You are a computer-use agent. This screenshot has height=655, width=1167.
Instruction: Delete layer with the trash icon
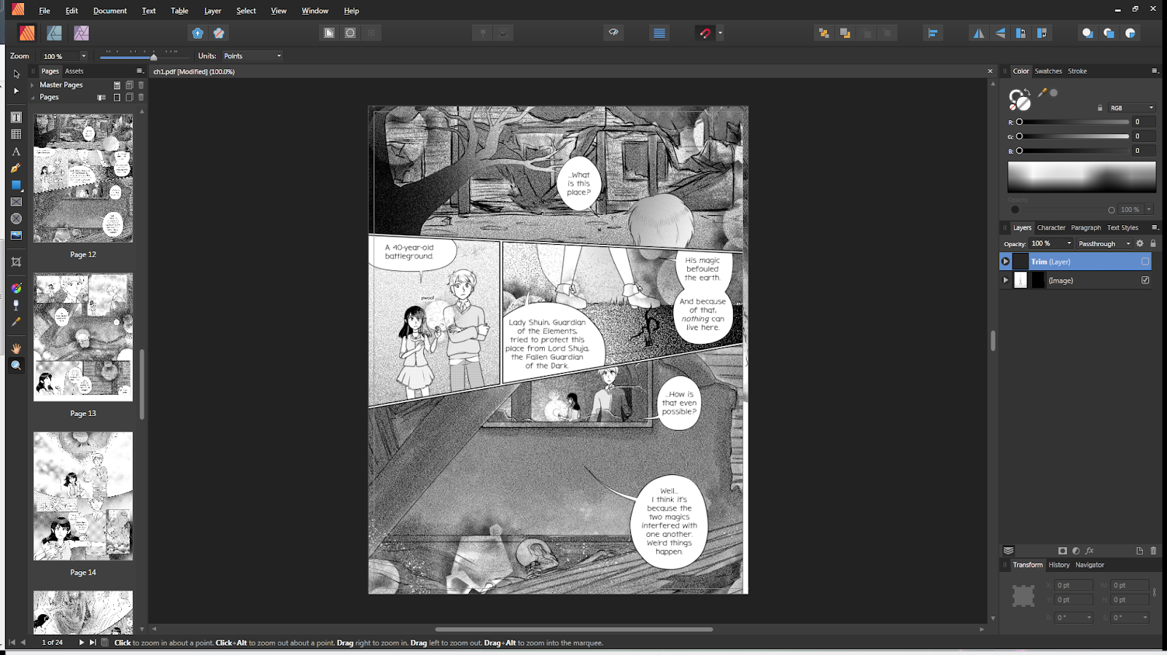(1153, 551)
